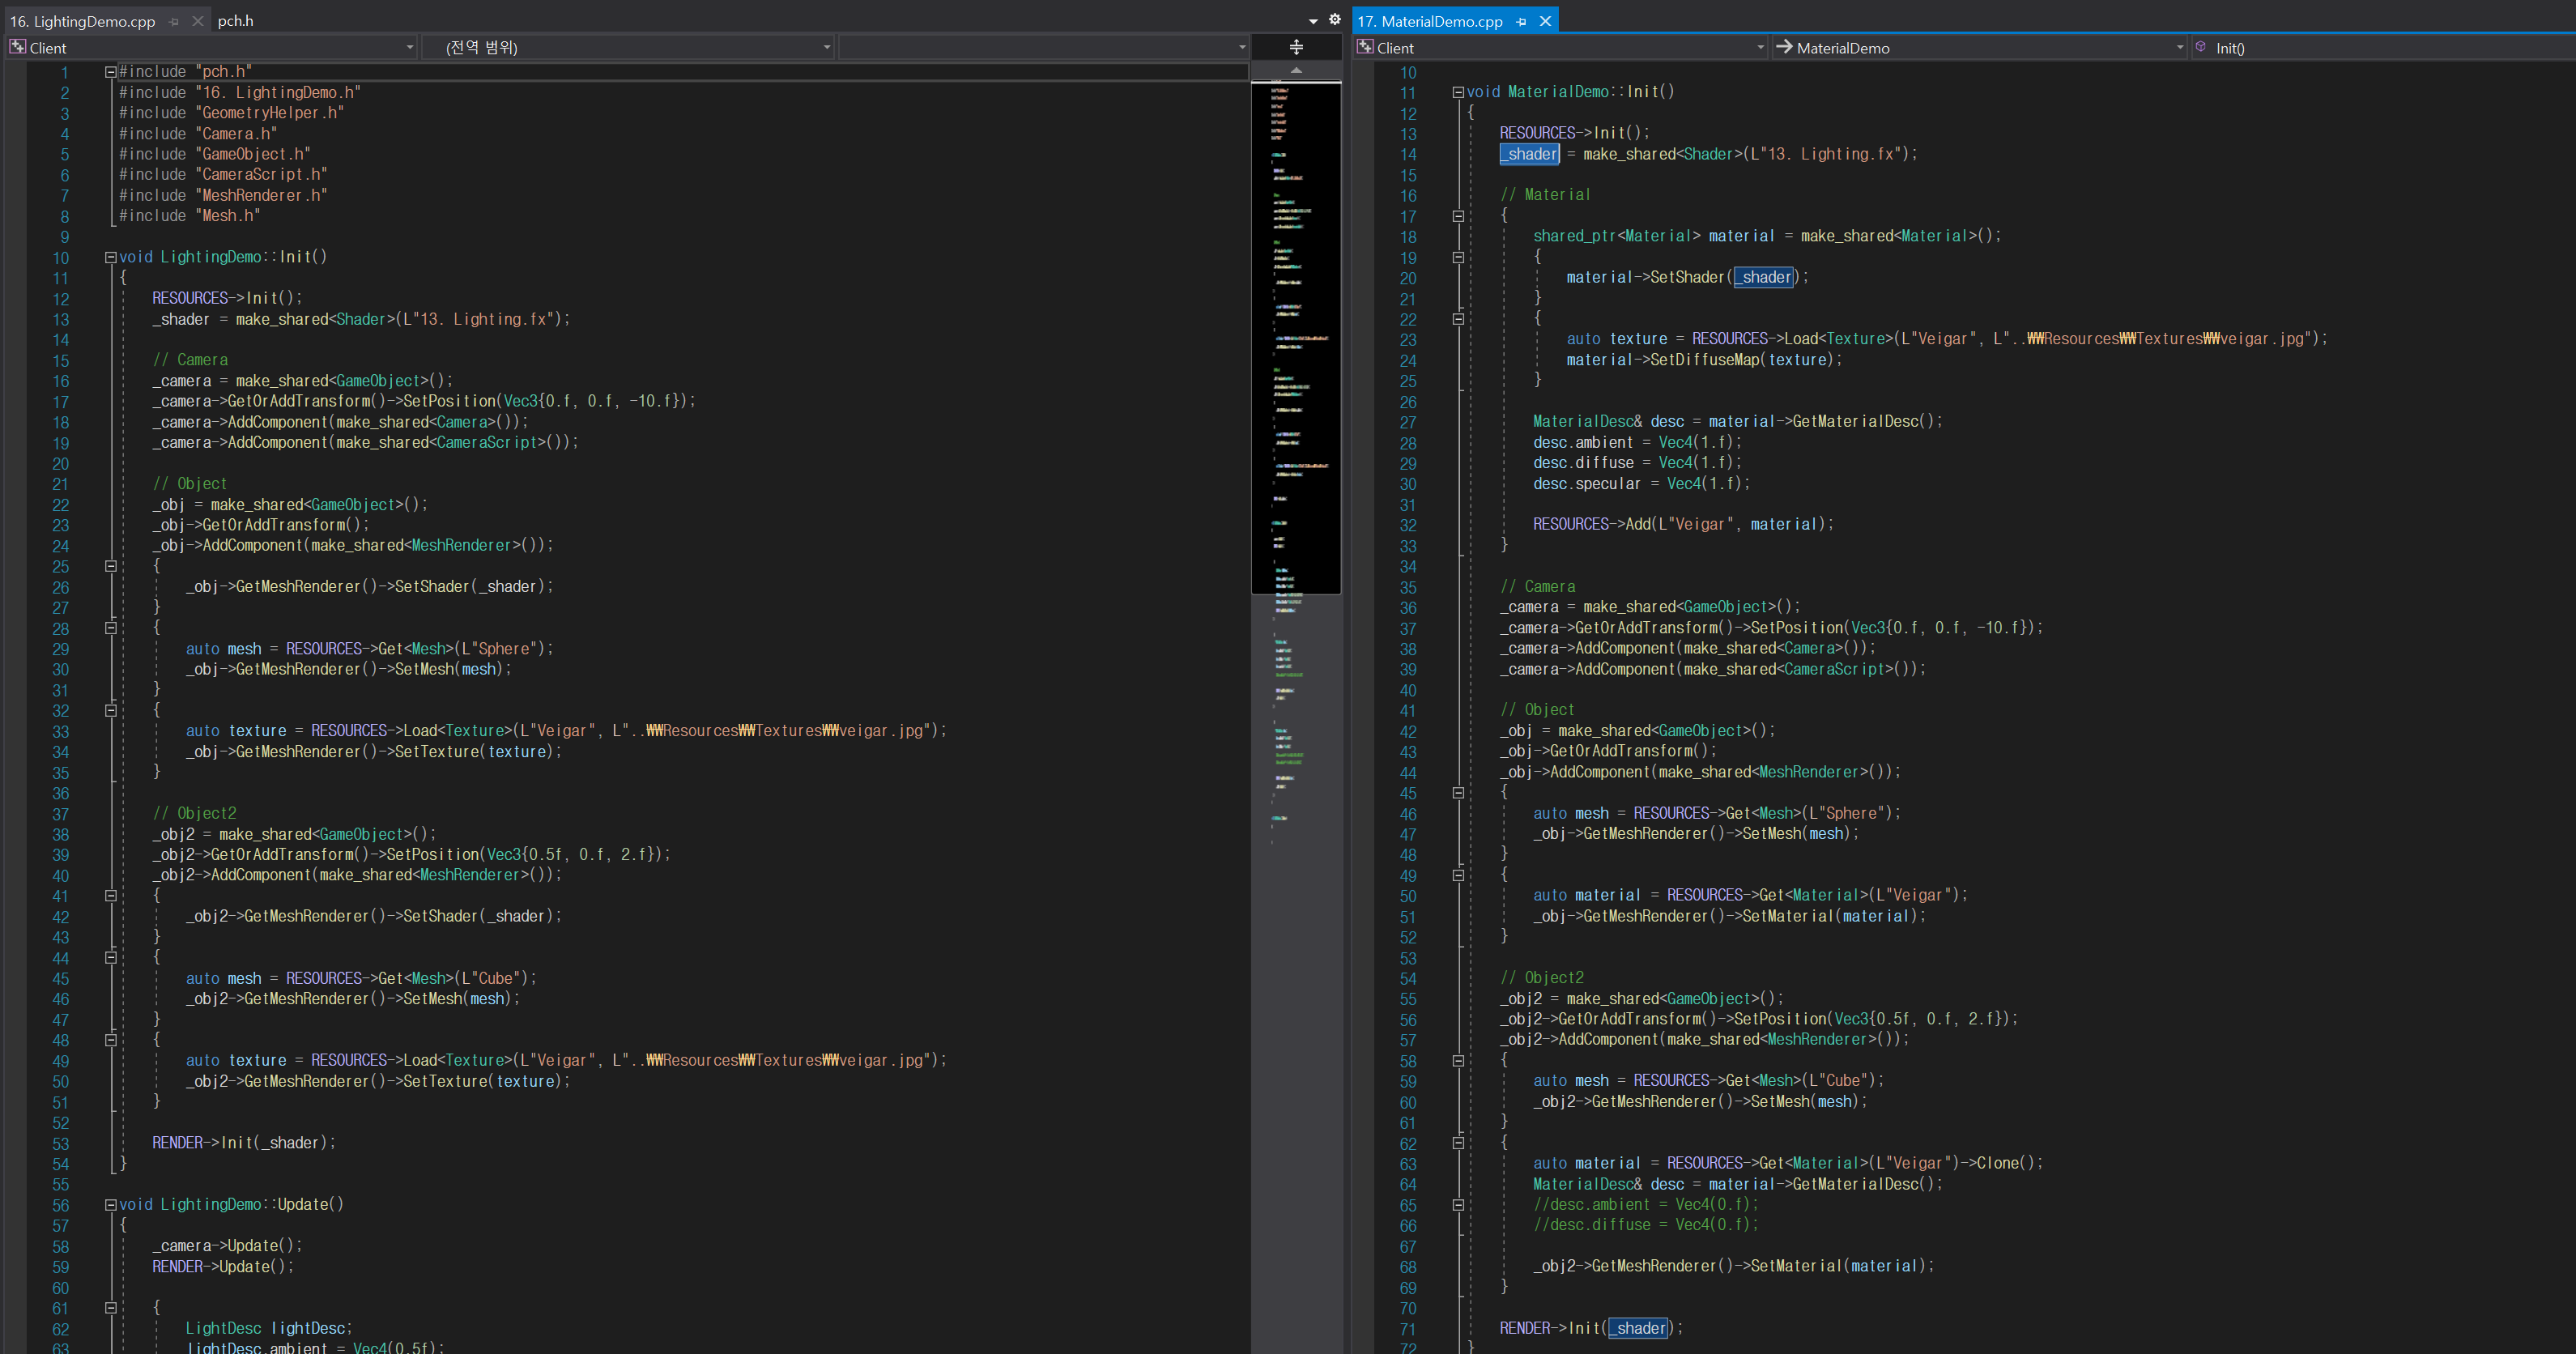Select the 17. MaterialDemo.cpp tab
This screenshot has width=2576, height=1354.
[1430, 21]
